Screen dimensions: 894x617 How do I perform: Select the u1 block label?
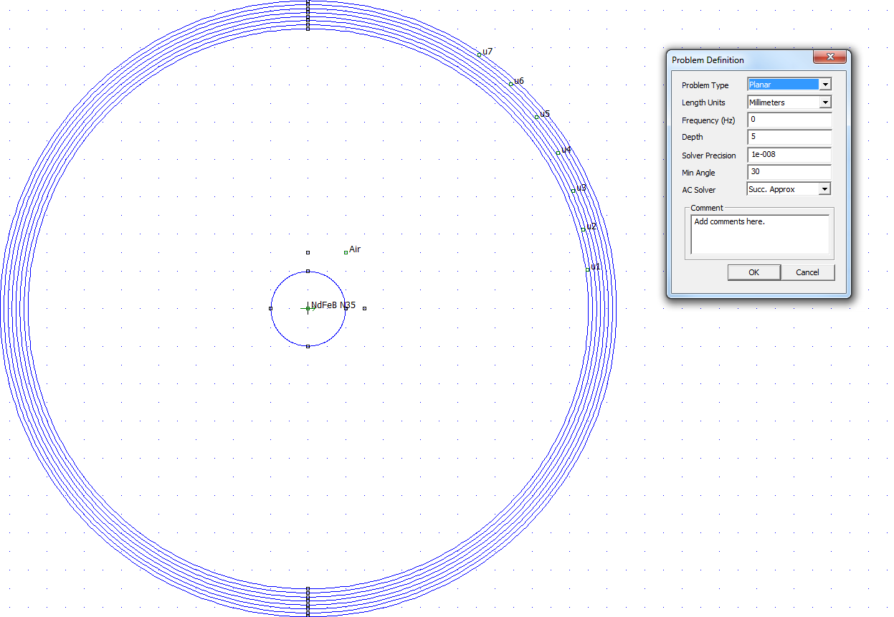(588, 269)
